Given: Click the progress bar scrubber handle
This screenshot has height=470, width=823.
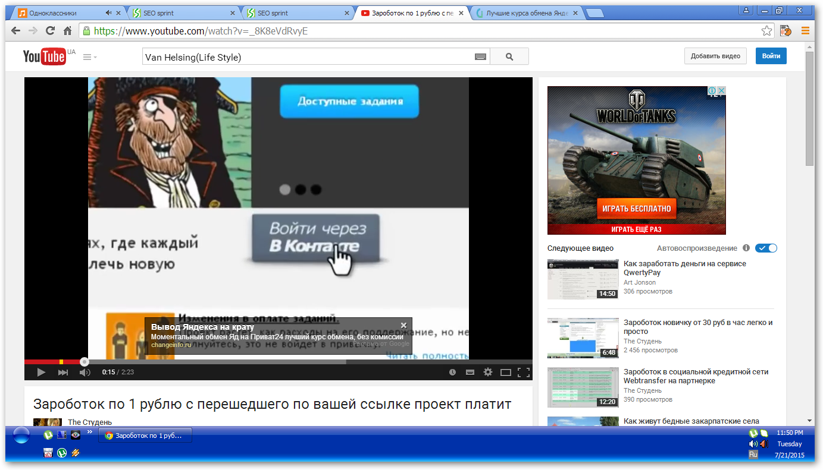Looking at the screenshot, I should [x=85, y=362].
